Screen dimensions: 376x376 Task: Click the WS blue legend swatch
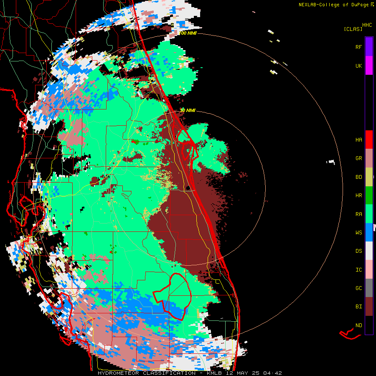click(x=369, y=232)
